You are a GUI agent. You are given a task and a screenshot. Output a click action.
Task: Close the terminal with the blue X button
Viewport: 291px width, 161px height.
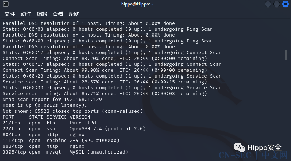coord(286,4)
